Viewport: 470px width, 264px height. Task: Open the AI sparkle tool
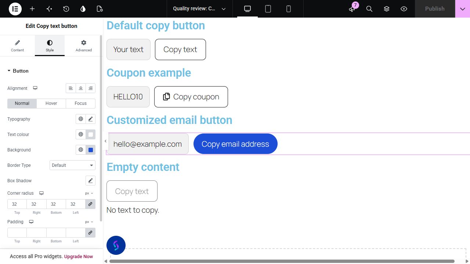coord(49,9)
